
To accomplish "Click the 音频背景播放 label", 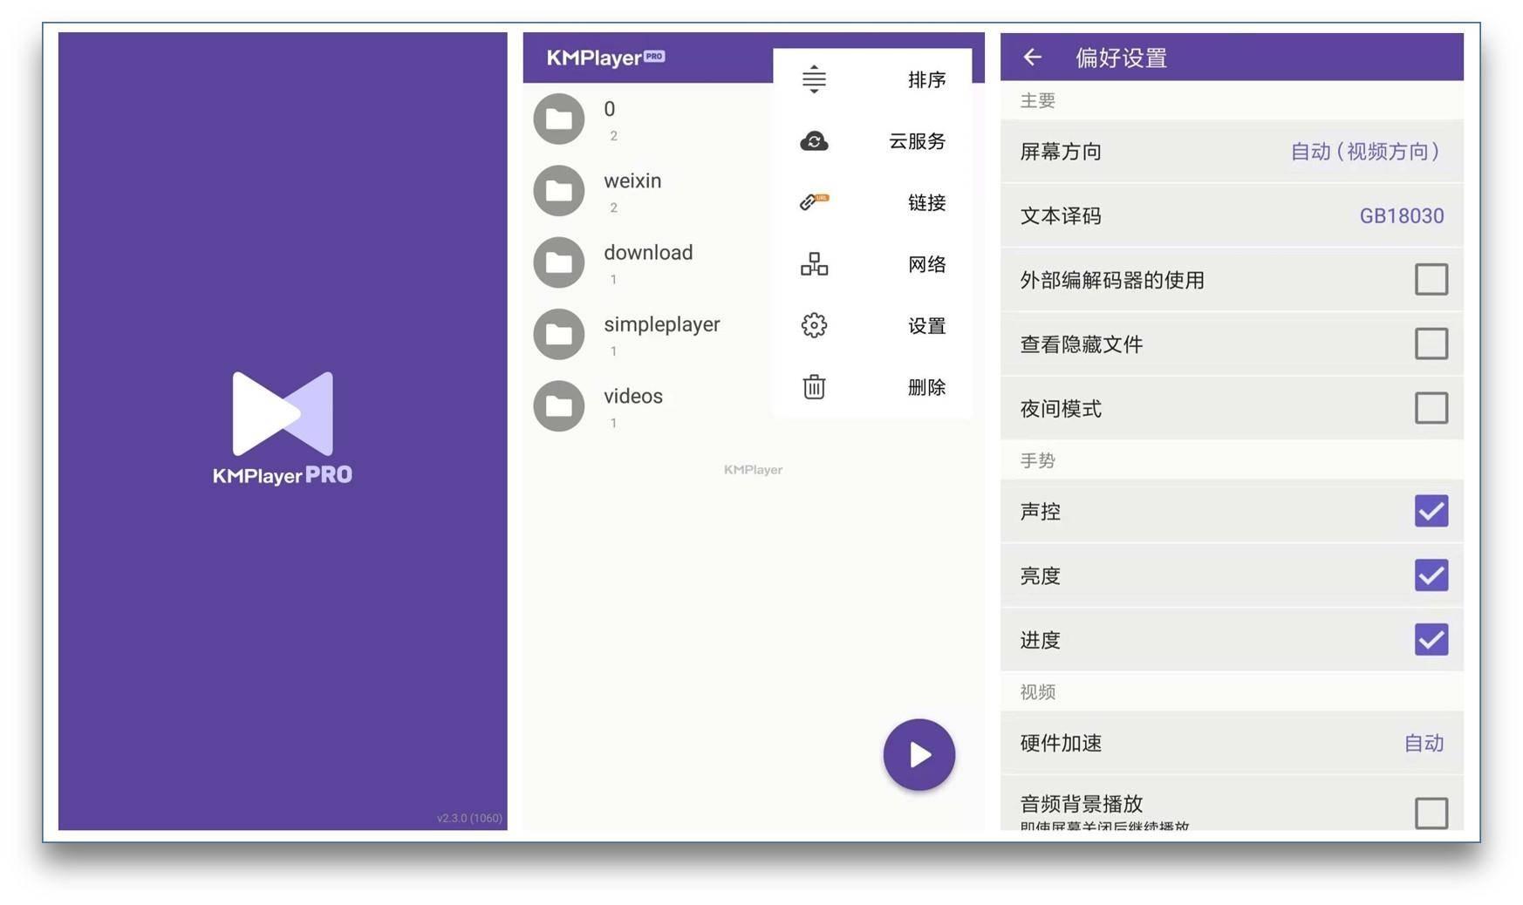I will click(1082, 803).
